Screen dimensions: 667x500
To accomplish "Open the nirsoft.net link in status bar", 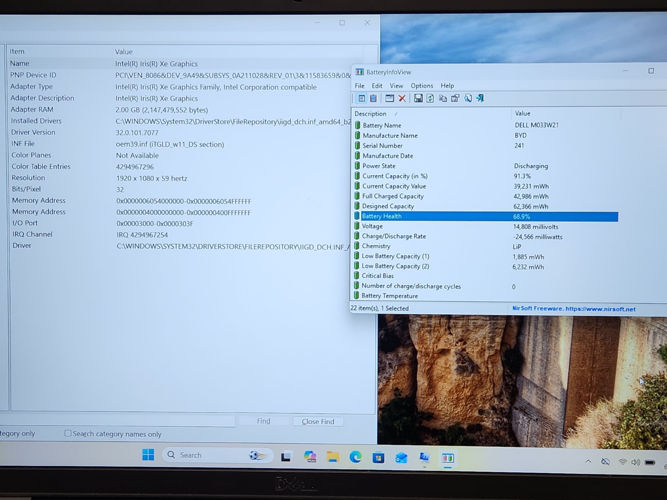I will tap(600, 309).
